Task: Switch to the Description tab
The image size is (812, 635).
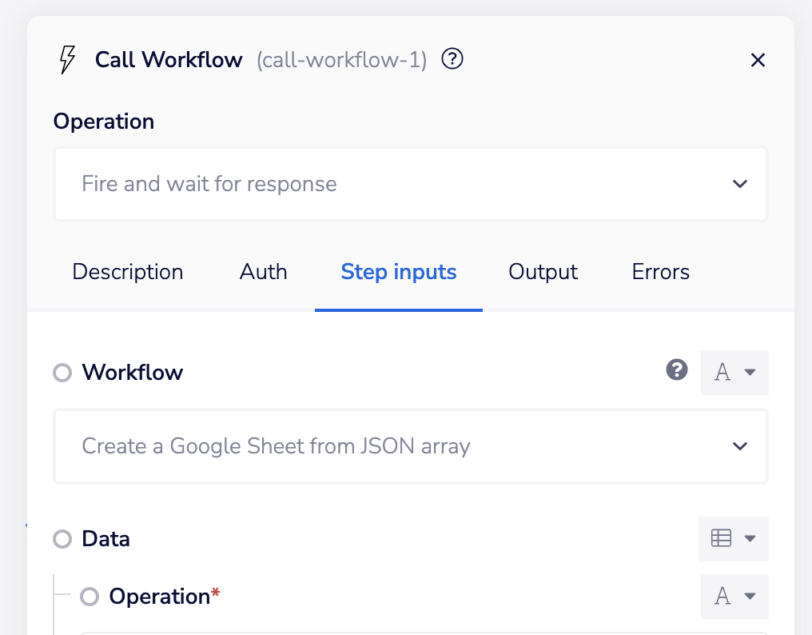Action: coord(128,272)
